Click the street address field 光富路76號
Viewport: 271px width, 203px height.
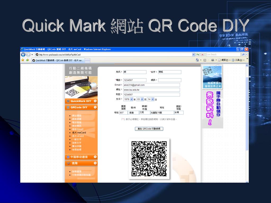pos(162,113)
